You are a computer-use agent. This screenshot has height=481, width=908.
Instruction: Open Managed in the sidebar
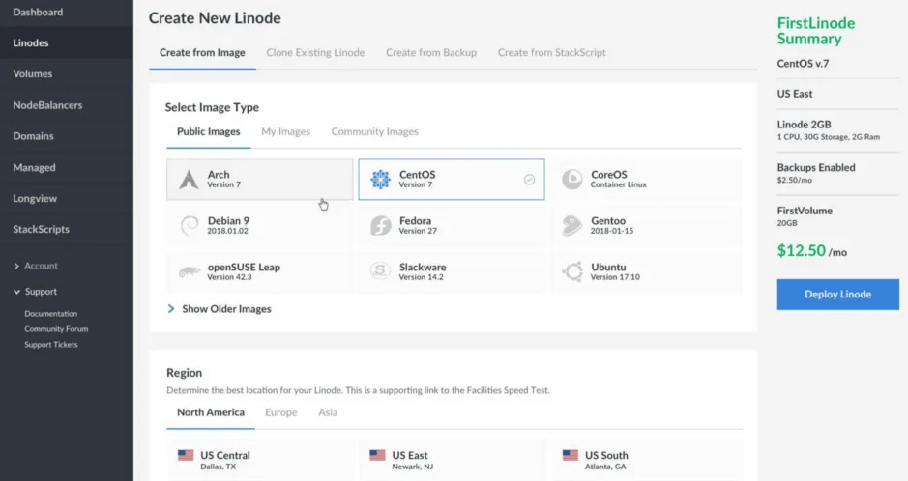(x=67, y=168)
